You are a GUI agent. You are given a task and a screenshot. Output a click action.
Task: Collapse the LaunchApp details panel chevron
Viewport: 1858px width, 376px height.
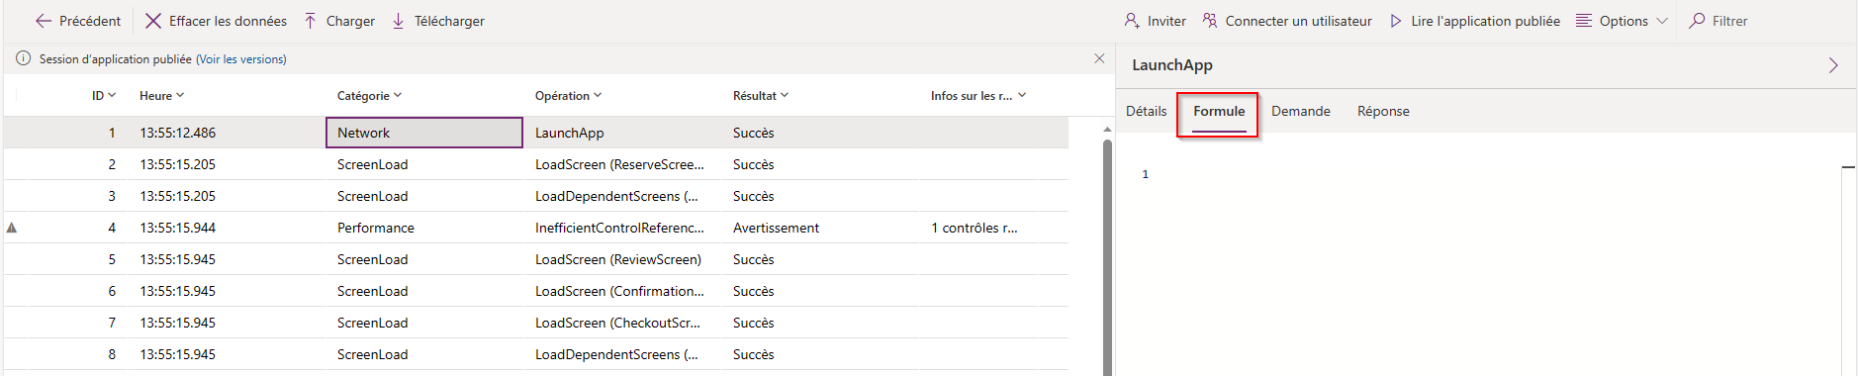pyautogui.click(x=1833, y=65)
